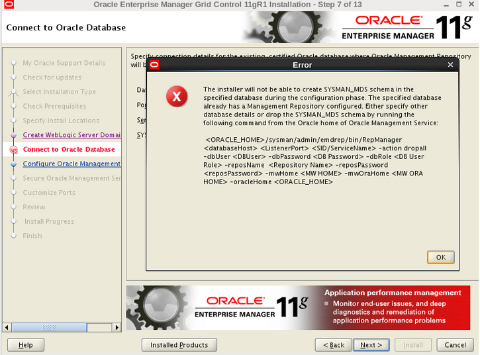The image size is (480, 355).
Task: Go to previous step with Back
Action: point(334,345)
